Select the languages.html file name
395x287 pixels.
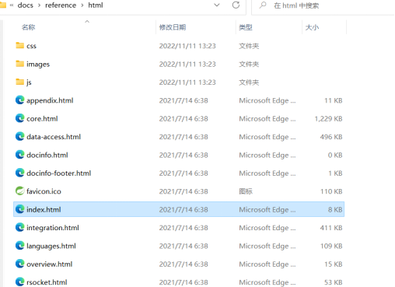tap(51, 246)
